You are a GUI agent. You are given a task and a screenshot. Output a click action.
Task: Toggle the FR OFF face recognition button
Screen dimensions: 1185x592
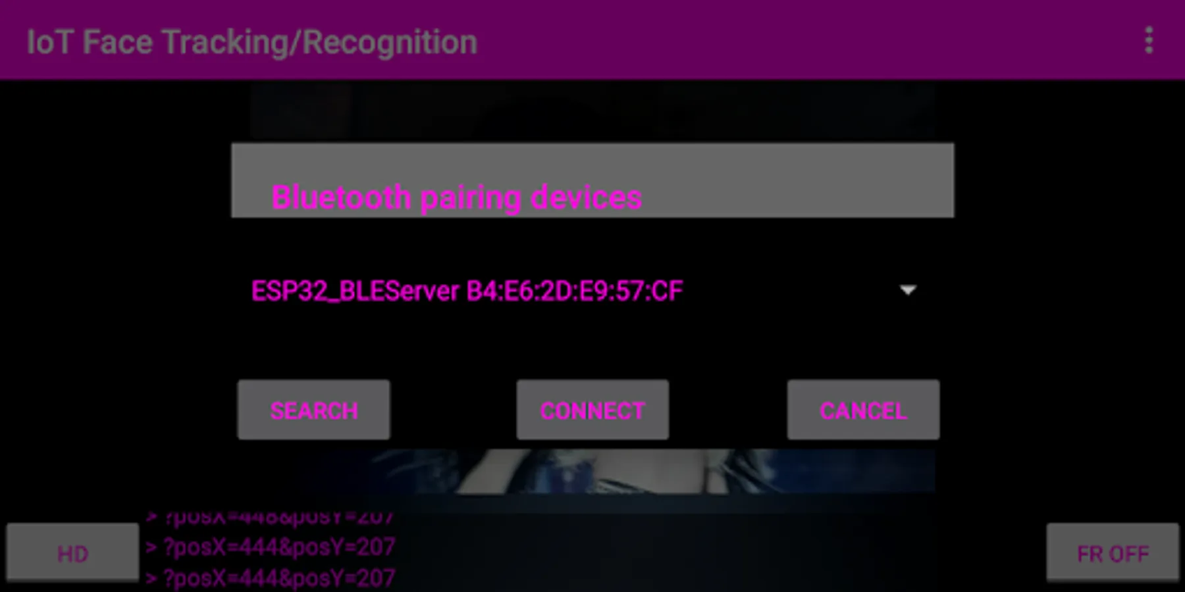coord(1113,553)
